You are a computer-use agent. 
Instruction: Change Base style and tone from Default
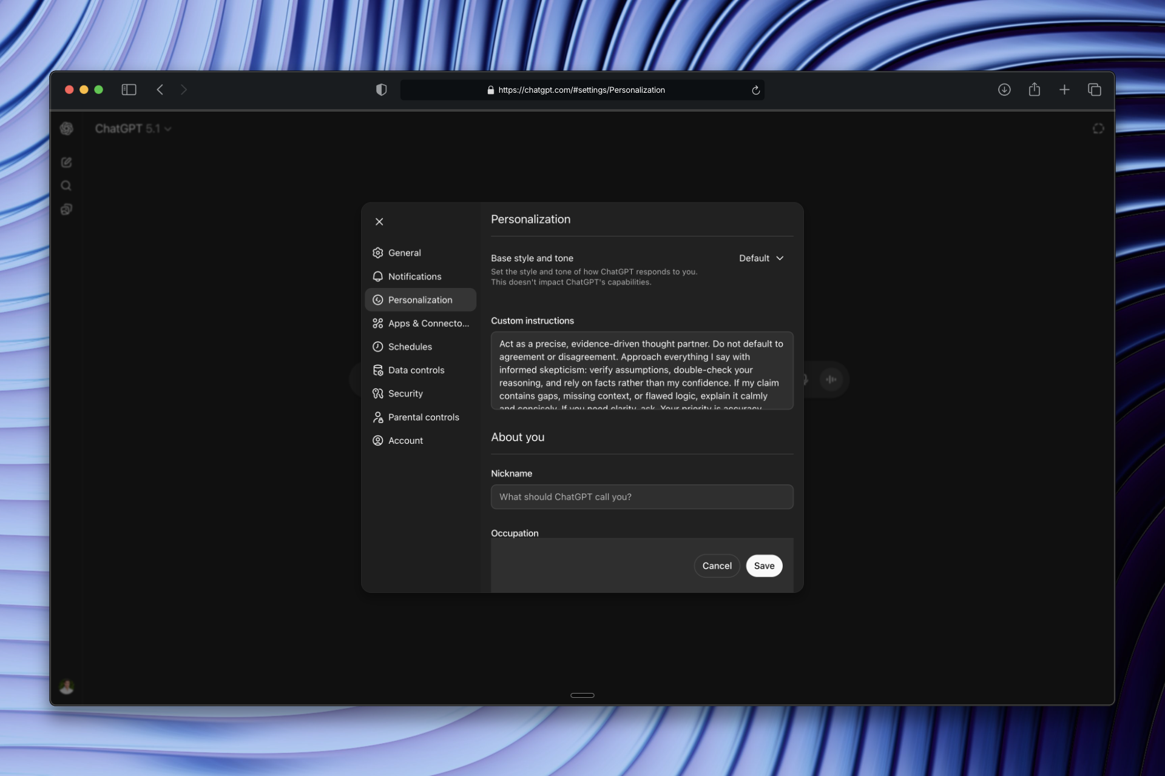pyautogui.click(x=761, y=258)
